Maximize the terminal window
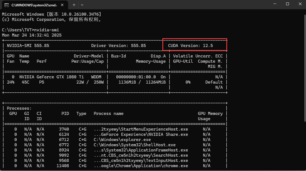306x171 pixels. 288,4
